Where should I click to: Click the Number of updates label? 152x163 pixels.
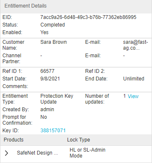click(97, 99)
